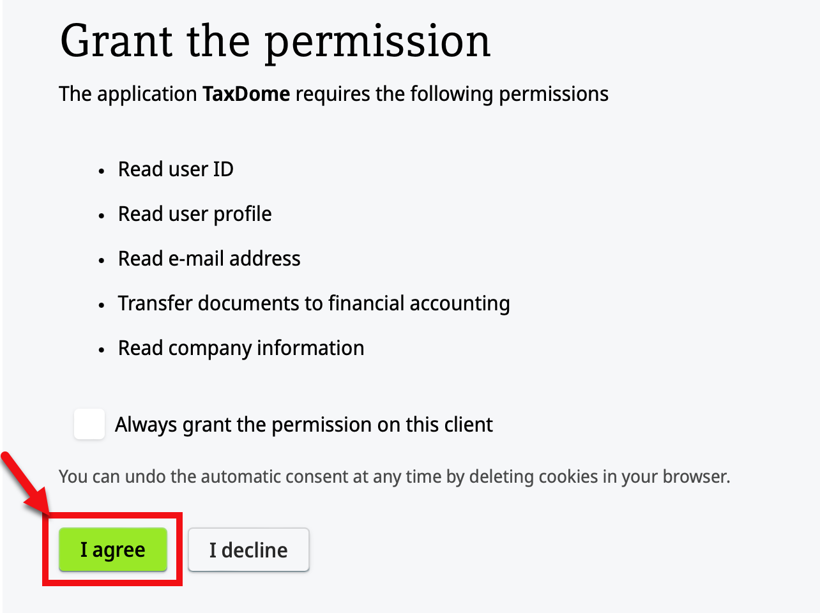Screen dimensions: 820x613
Task: Select "Transfer documents to financial accounting" text
Action: (x=314, y=303)
